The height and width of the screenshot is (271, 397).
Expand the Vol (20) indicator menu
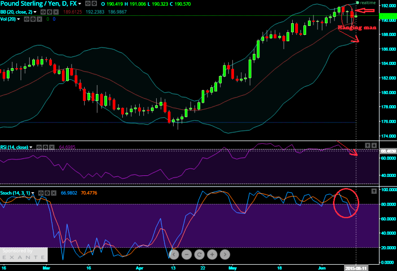click(x=19, y=19)
